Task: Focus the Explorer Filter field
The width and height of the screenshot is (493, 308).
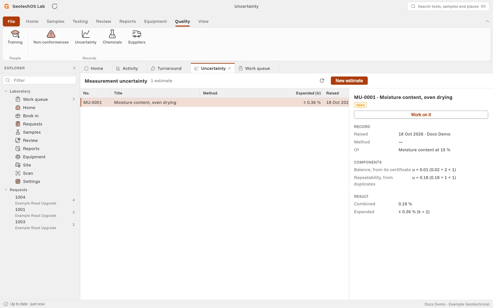Action: coord(39,80)
